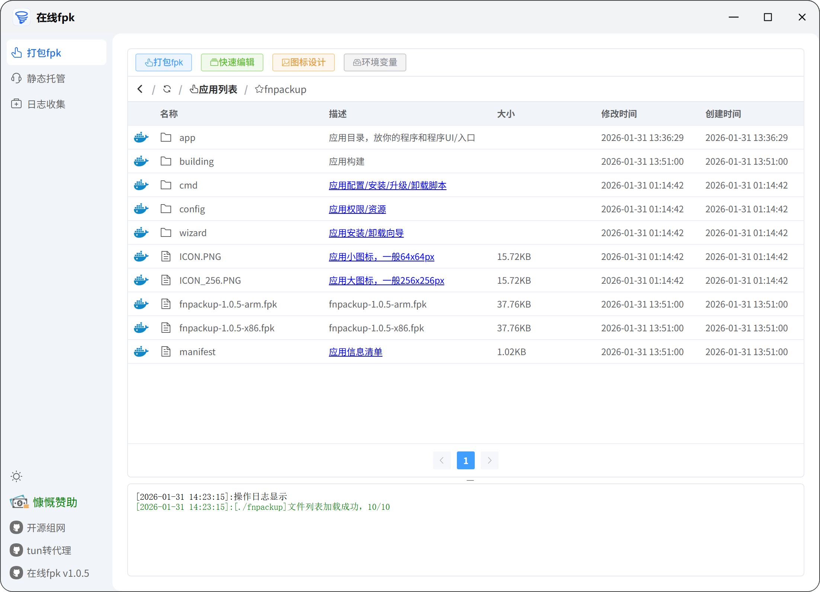Toggle the sun theme icon

[16, 476]
